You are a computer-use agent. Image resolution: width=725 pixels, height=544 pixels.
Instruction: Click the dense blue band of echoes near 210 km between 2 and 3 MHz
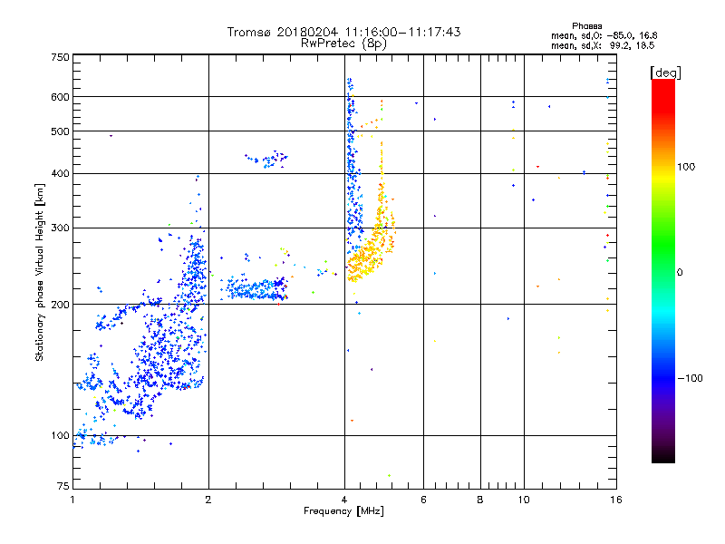255,289
